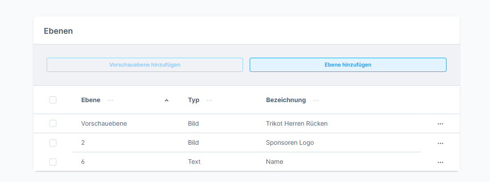Select the checkbox for layer 6
The image size is (490, 182).
click(53, 162)
